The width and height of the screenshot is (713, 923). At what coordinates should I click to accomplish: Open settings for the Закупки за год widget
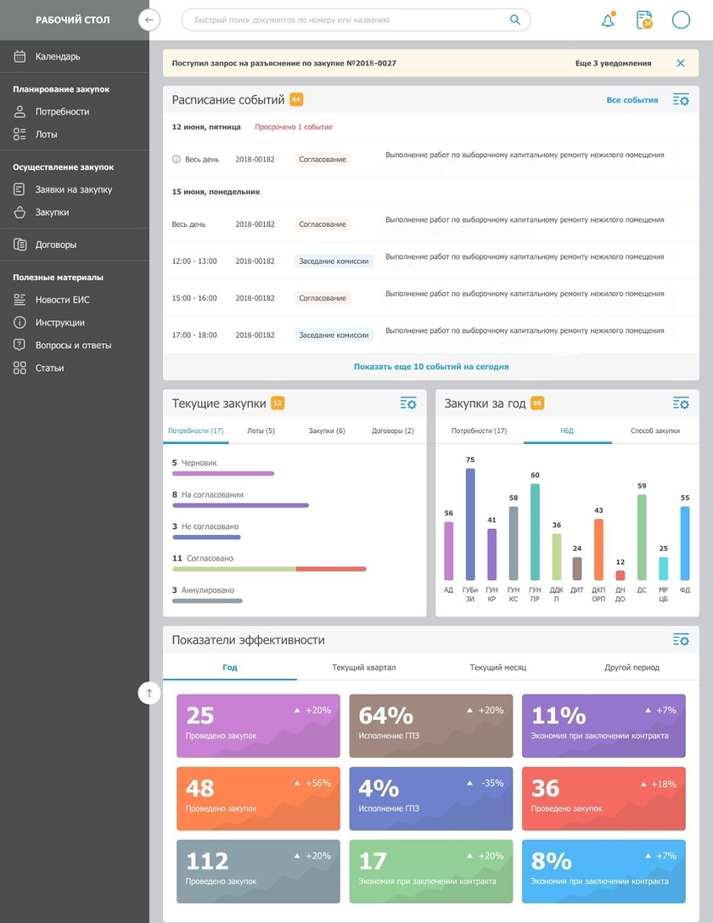click(x=681, y=403)
